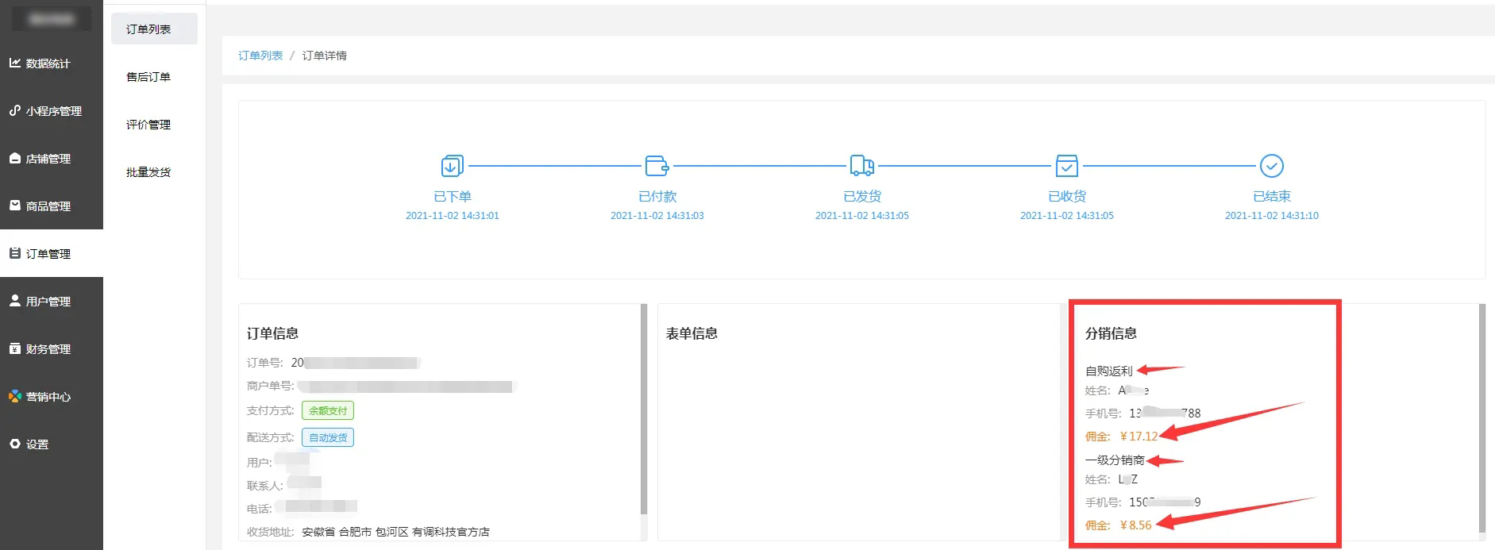This screenshot has width=1495, height=550.
Task: Open 商品管理 menu item
Action: (x=52, y=206)
